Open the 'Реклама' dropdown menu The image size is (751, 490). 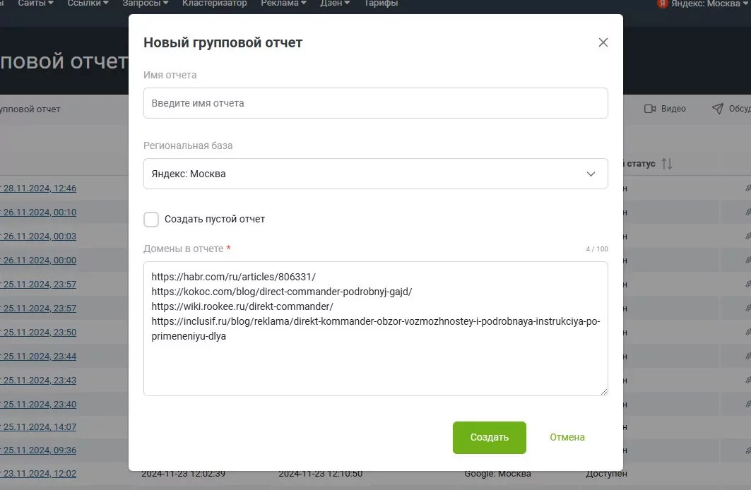click(283, 4)
